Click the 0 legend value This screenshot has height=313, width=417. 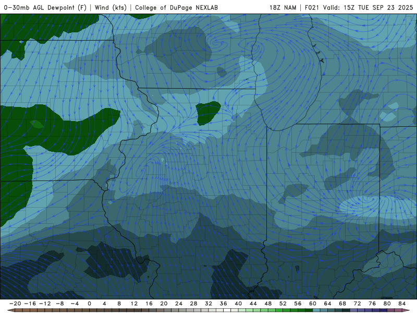(89, 304)
